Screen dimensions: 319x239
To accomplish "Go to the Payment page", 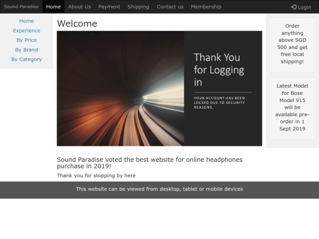I will [109, 6].
